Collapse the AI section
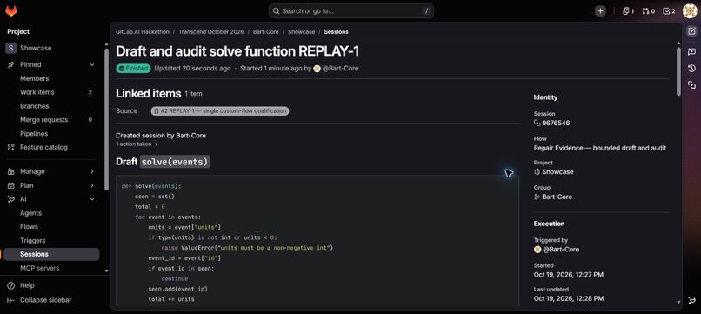This screenshot has height=314, width=701. [92, 199]
